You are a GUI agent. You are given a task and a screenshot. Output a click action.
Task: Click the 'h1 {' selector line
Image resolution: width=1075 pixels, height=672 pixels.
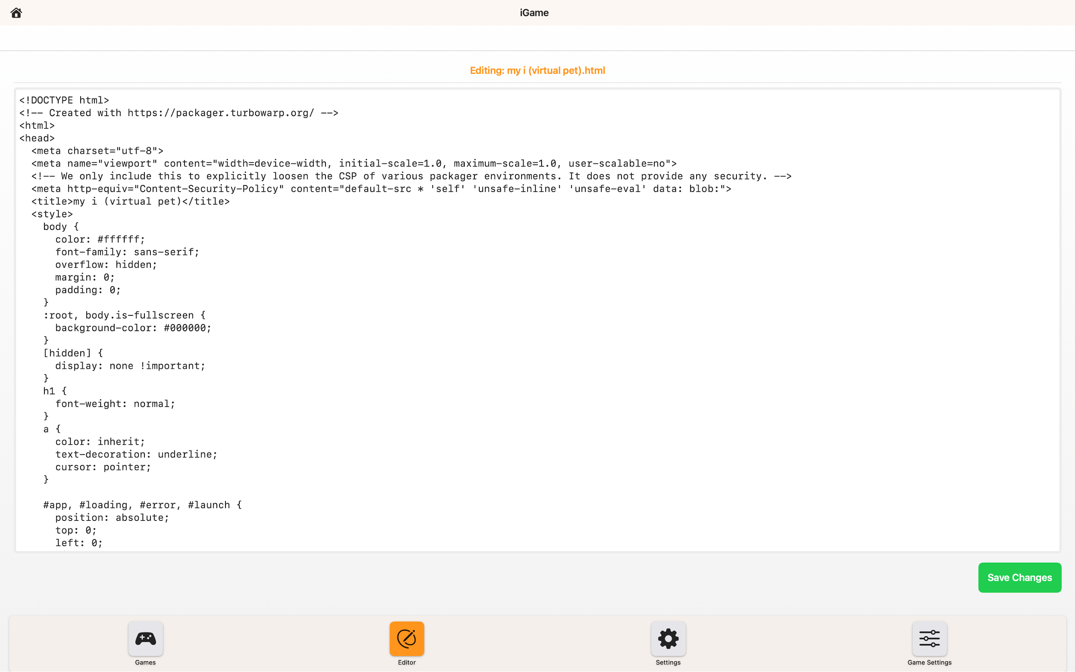(55, 391)
